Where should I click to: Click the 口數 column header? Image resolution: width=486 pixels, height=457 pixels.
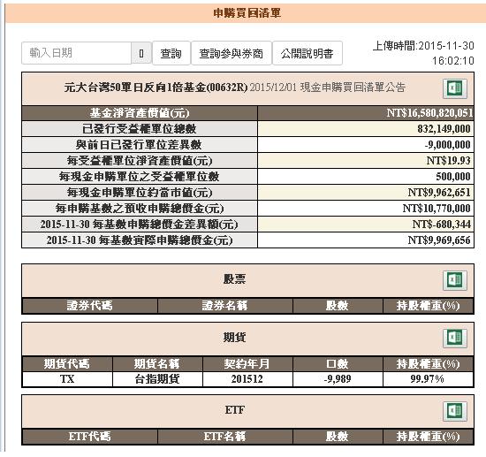[338, 364]
